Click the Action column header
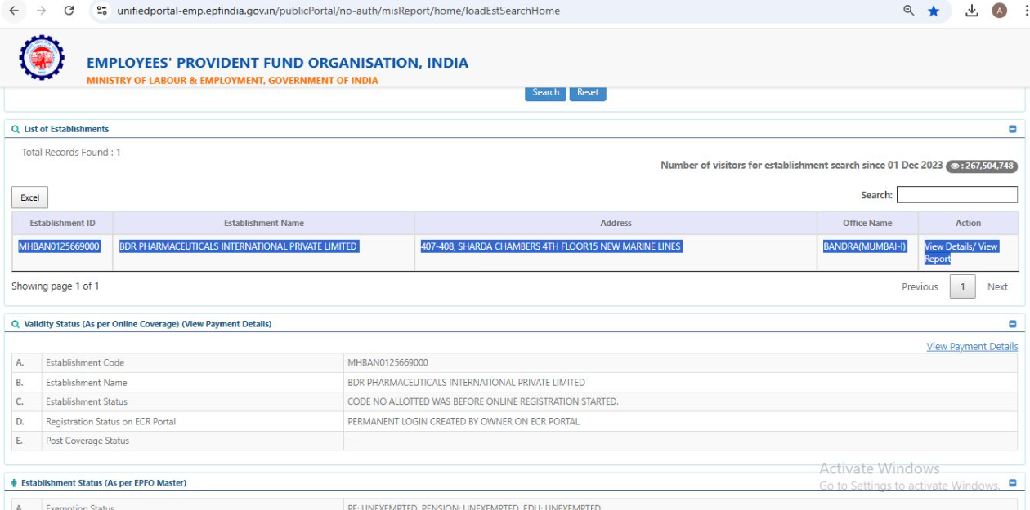Viewport: 1030px width, 510px height. click(x=968, y=223)
